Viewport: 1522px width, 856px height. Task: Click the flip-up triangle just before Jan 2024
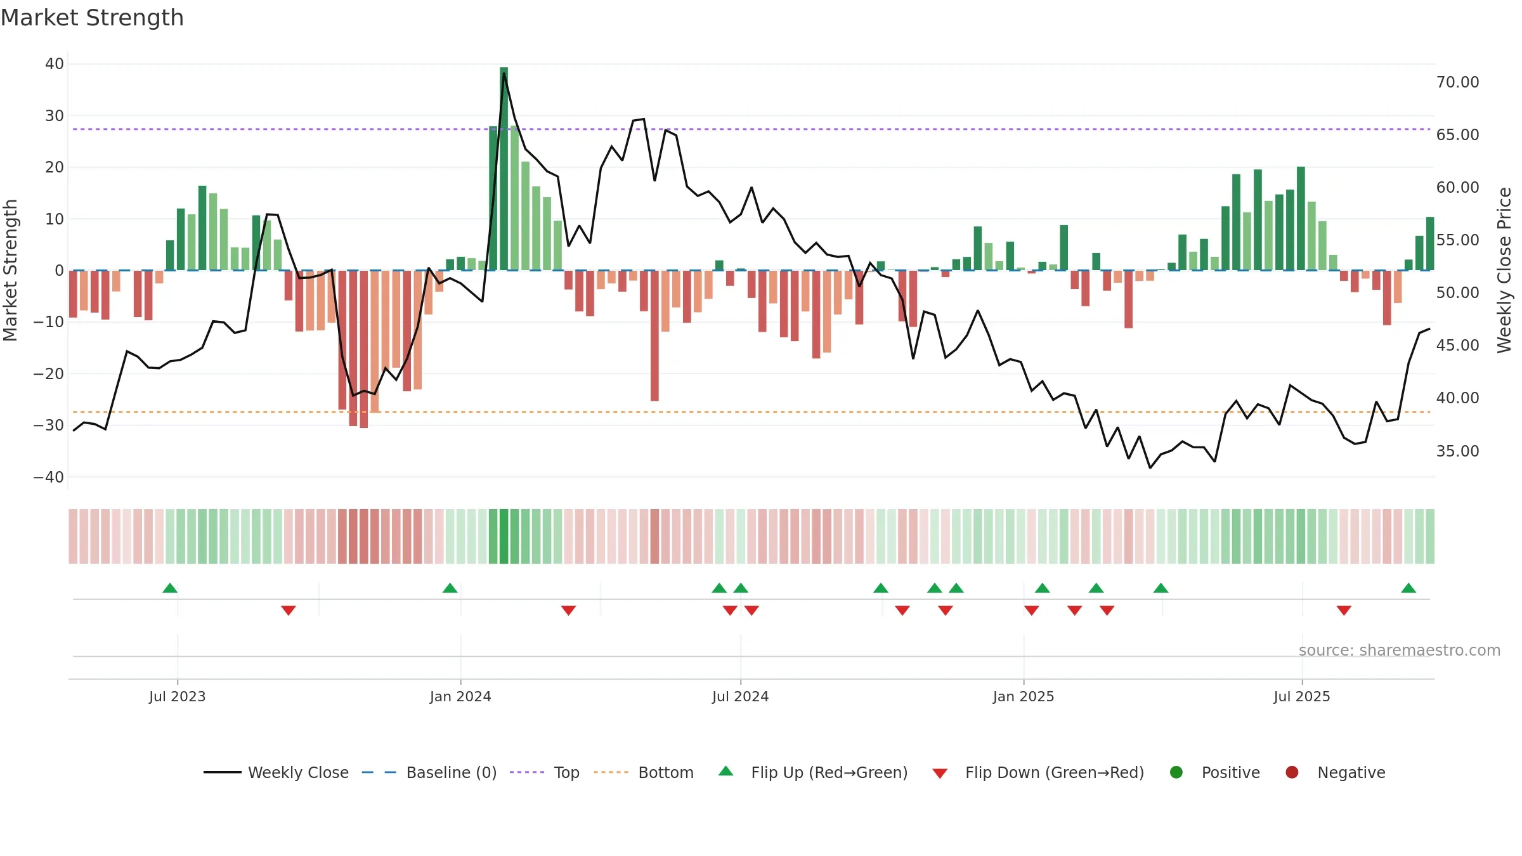click(x=450, y=588)
